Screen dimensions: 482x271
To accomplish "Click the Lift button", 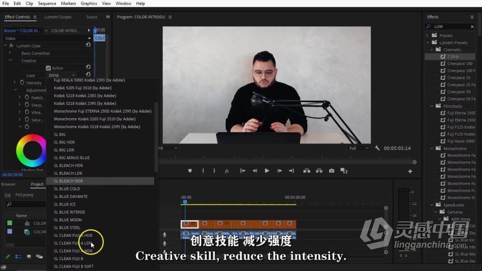I will coord(307,171).
